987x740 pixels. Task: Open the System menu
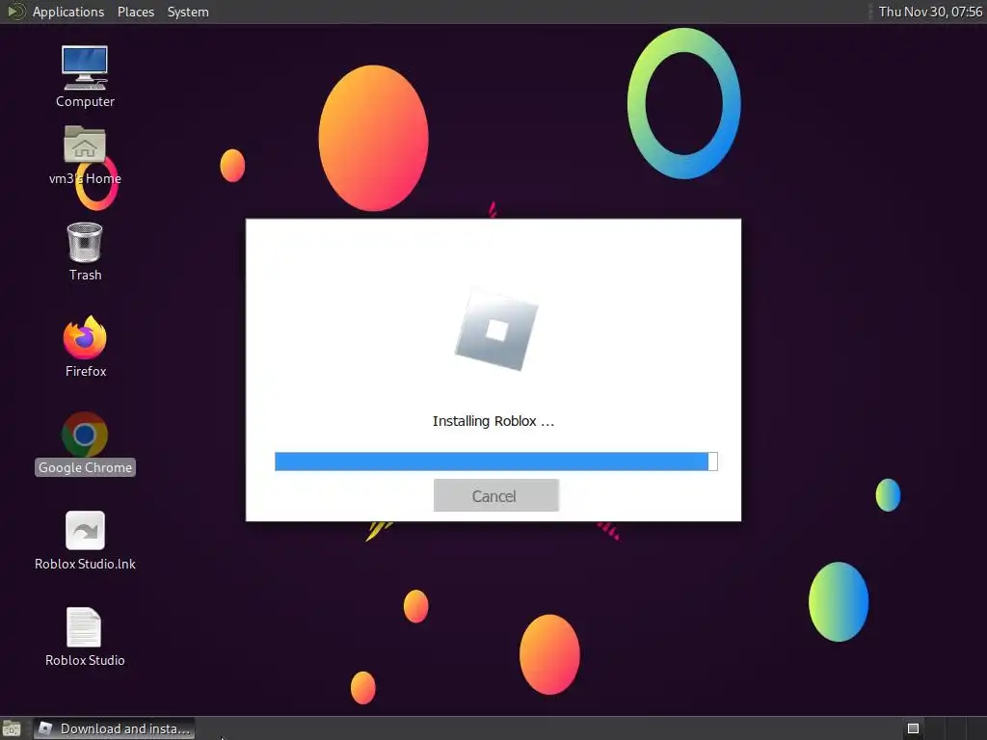pyautogui.click(x=188, y=12)
